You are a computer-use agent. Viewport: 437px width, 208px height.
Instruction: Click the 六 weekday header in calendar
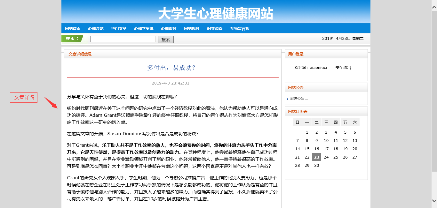355,122
